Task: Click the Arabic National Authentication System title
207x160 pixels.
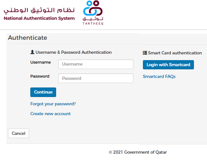Action: coord(39,10)
